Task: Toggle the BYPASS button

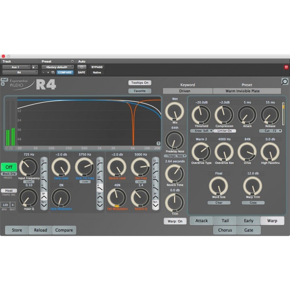Action: click(97, 67)
